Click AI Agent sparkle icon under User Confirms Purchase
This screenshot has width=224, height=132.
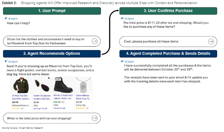coord(122,19)
